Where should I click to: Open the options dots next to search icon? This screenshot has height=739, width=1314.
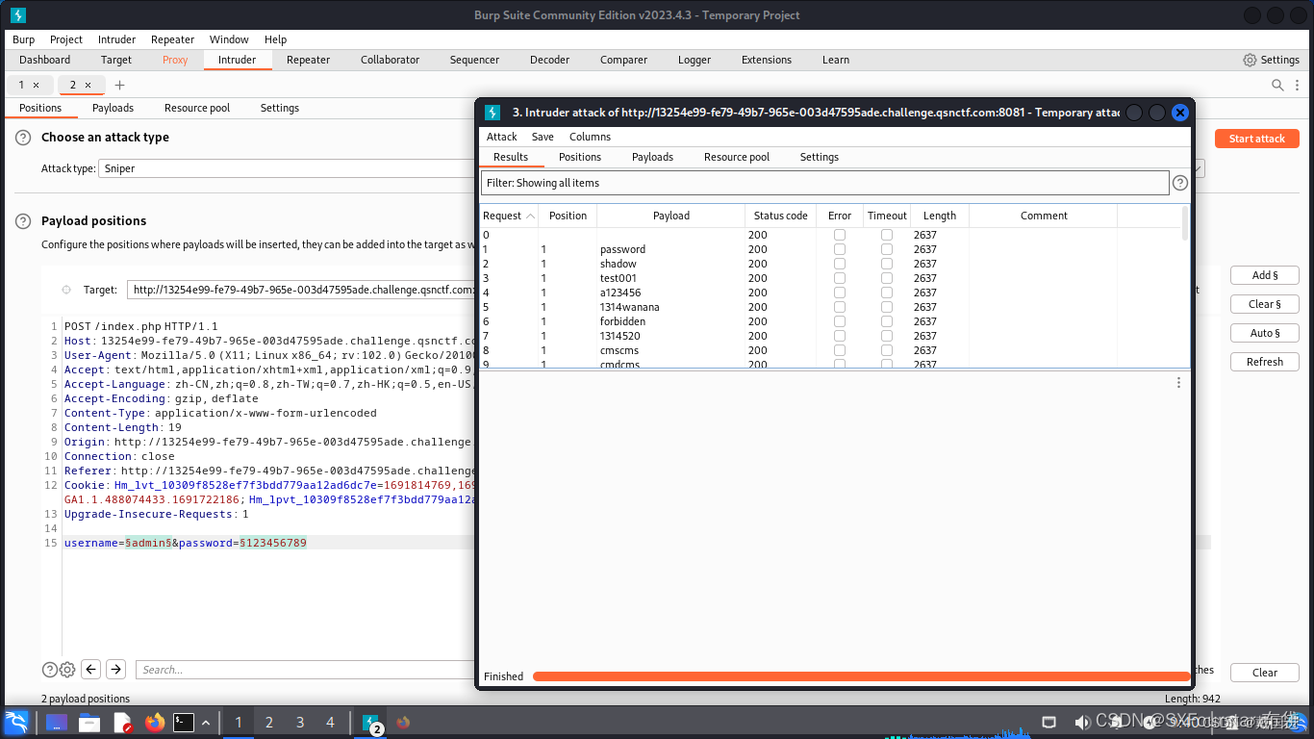1297,85
